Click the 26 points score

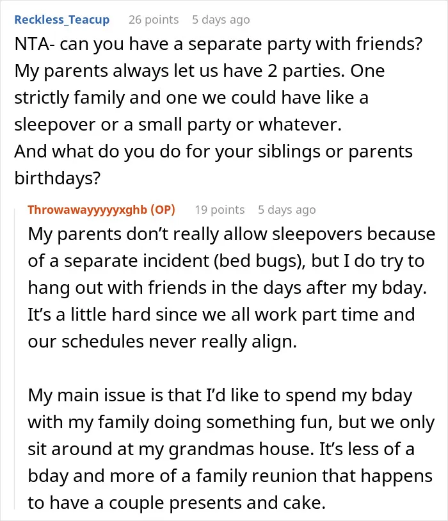click(154, 20)
